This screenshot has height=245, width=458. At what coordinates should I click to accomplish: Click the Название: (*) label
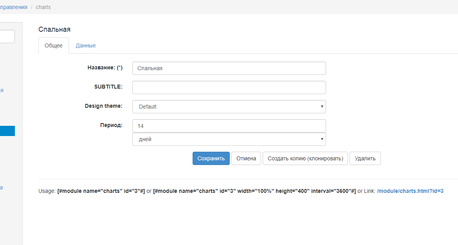click(105, 67)
